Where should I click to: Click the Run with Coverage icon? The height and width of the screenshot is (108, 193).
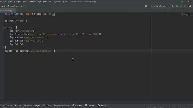181,6
